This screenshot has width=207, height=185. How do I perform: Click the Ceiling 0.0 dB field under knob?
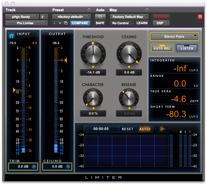pos(129,72)
